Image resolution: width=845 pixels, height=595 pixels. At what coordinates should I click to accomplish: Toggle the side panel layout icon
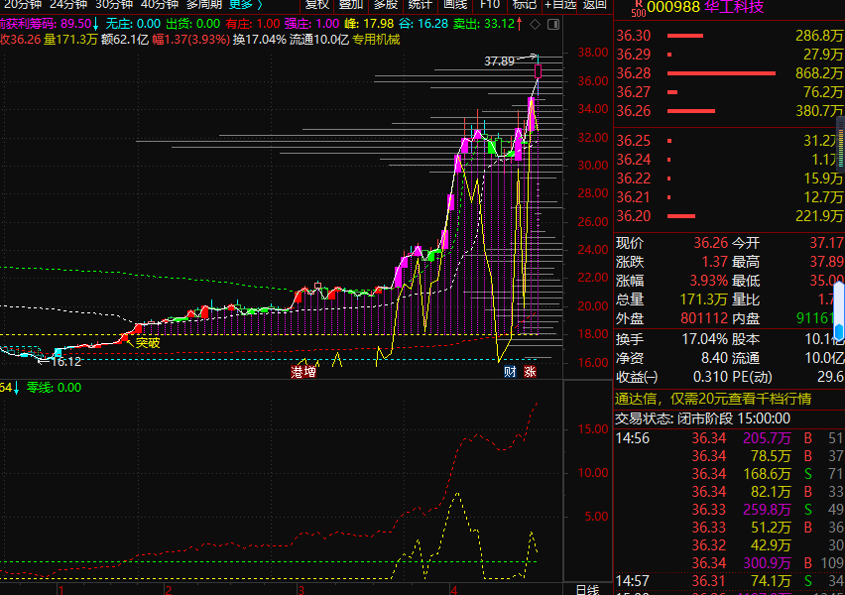pos(551,23)
